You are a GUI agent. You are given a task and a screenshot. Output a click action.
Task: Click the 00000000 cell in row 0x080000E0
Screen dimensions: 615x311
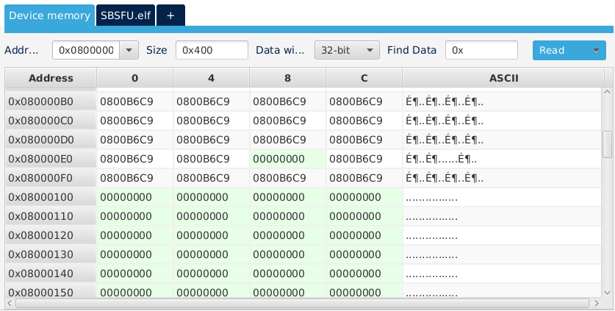[x=287, y=159]
